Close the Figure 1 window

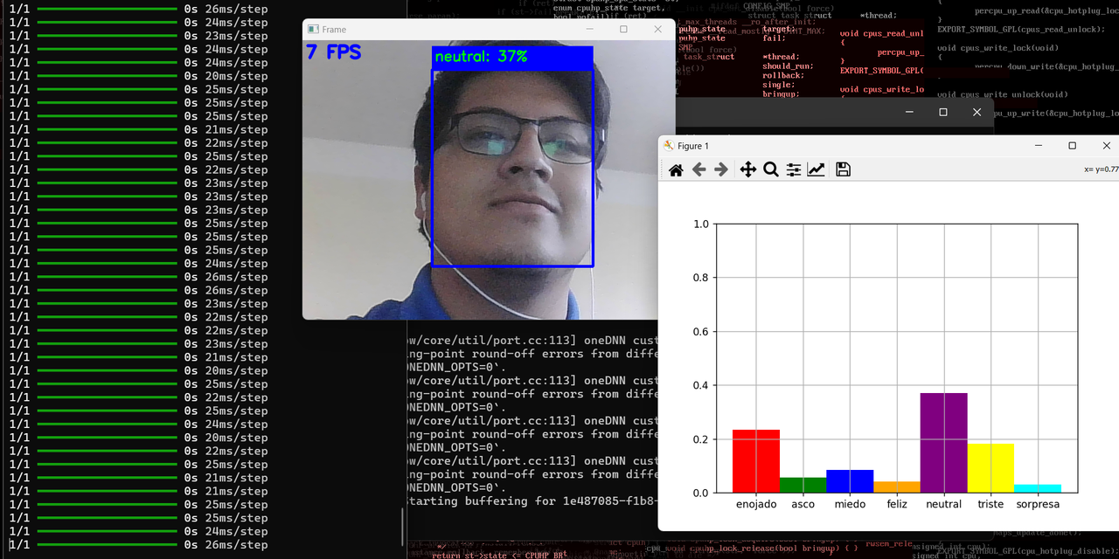pyautogui.click(x=1107, y=146)
